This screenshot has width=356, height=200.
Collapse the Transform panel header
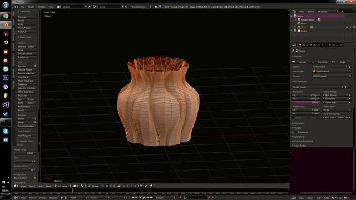tap(24, 11)
